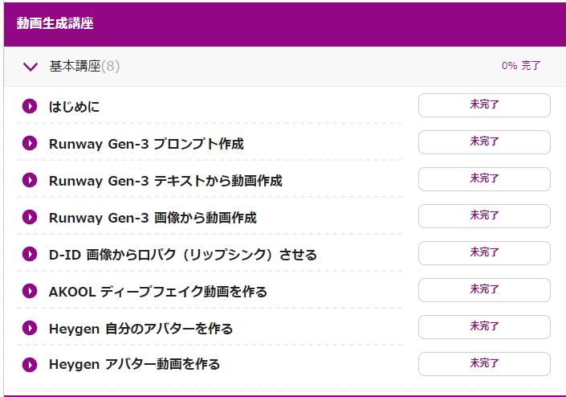Viewport: 566px width, 397px height.
Task: Toggle 未完了 status for Heygen アバター動画を作る
Action: 484,364
